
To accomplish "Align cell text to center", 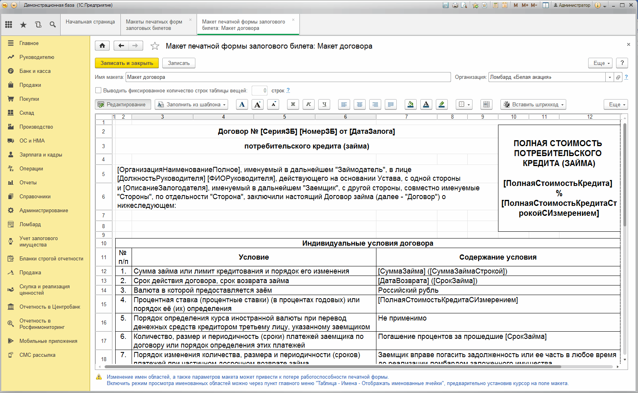I will point(360,104).
